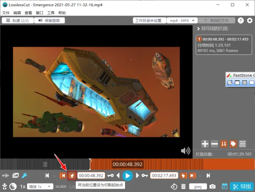
Task: Jump to the current segment's start
Action: click(x=63, y=175)
